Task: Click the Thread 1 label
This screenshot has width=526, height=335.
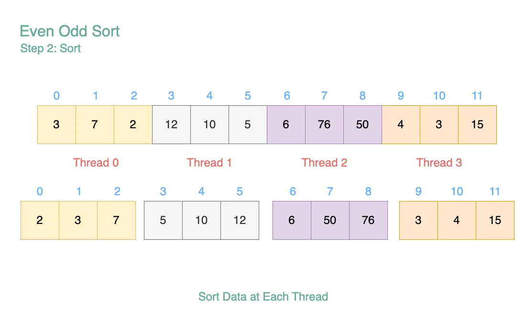Action: click(x=209, y=163)
